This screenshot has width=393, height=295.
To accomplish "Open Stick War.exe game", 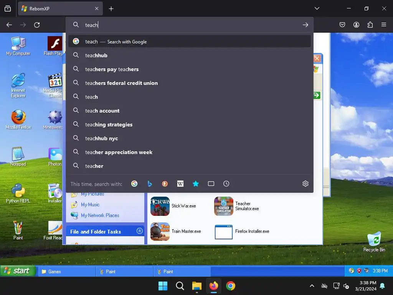I will tap(173, 206).
